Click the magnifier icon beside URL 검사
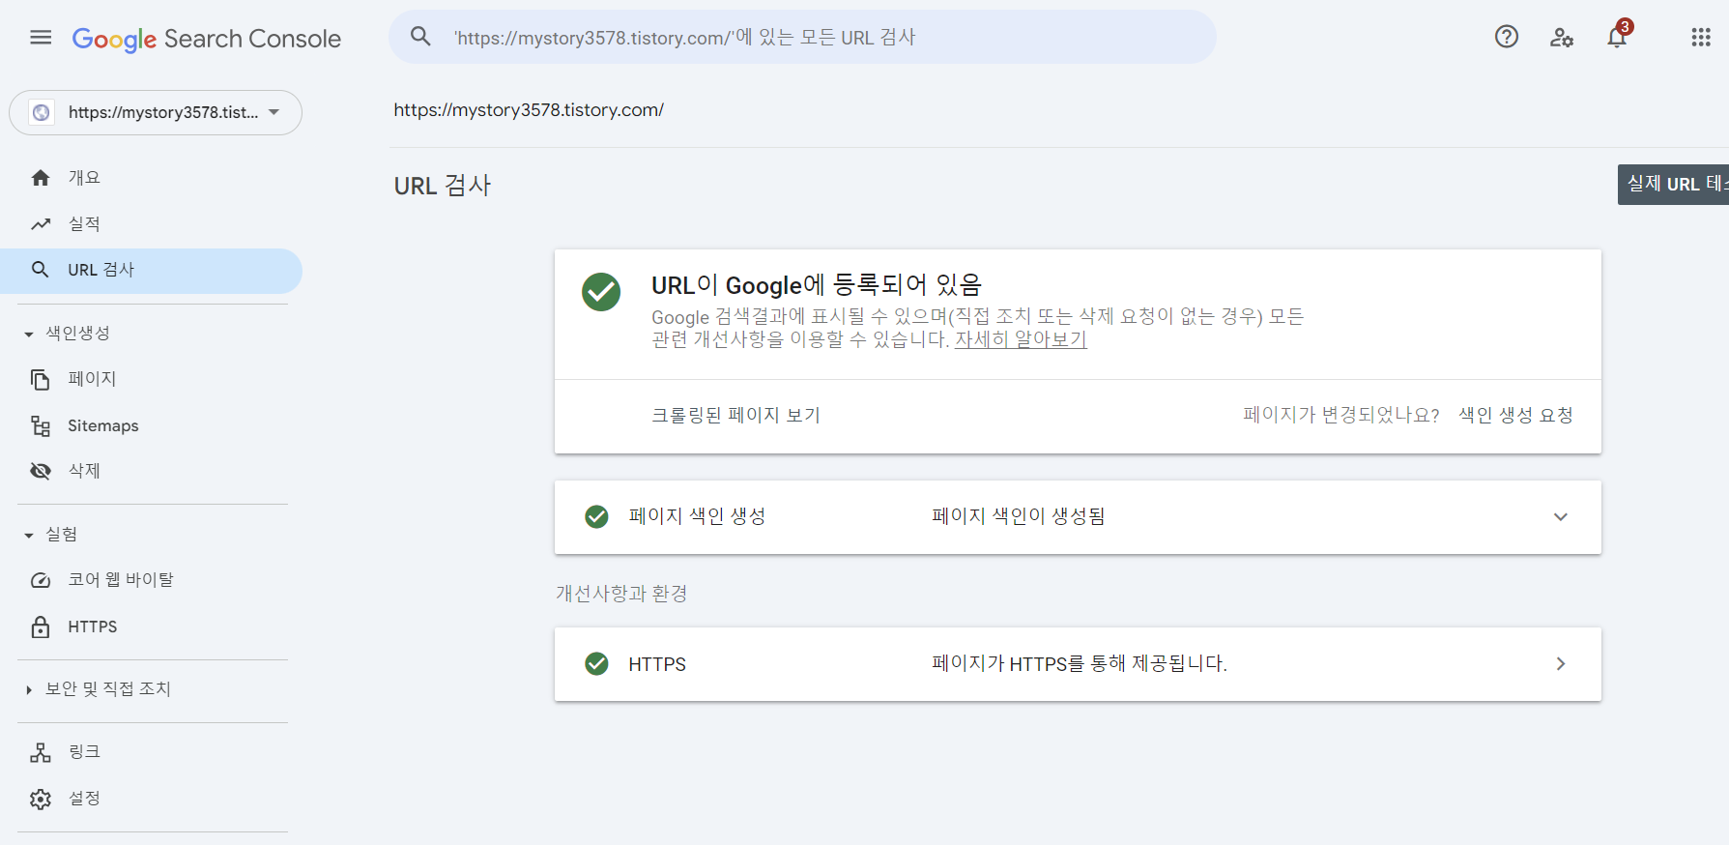The image size is (1729, 845). point(41,270)
